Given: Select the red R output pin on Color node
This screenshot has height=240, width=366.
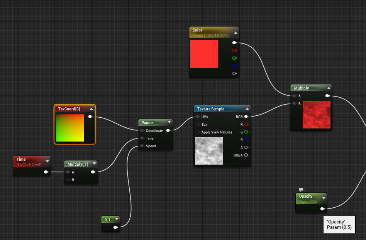Looking at the screenshot, I should (x=234, y=50).
